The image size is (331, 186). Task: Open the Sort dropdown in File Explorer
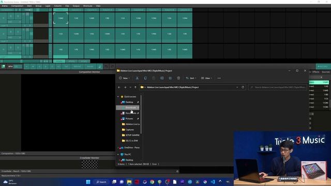pyautogui.click(x=191, y=78)
